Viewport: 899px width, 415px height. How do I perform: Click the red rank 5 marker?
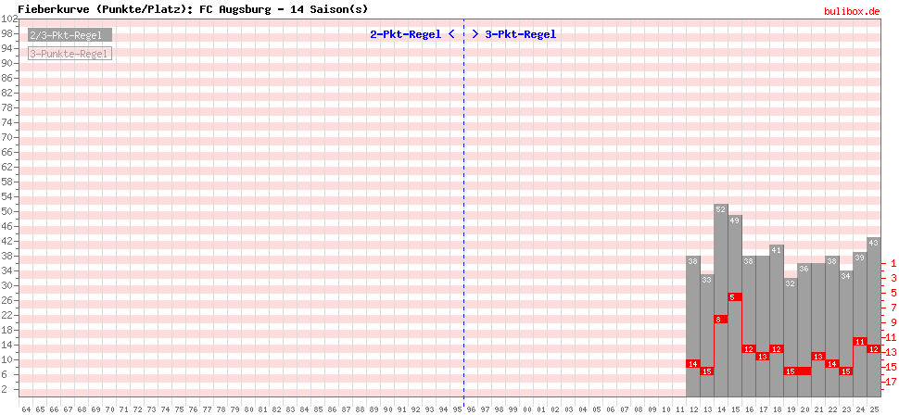[x=734, y=296]
